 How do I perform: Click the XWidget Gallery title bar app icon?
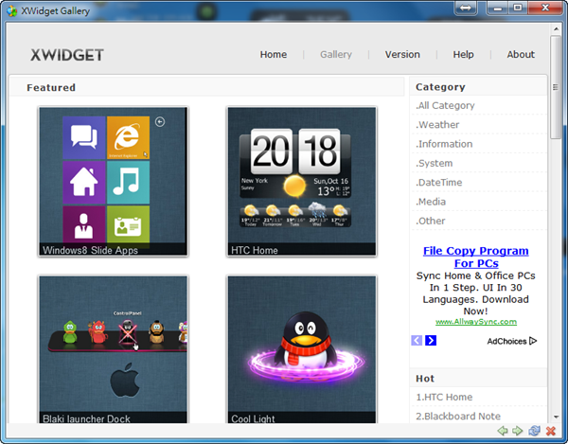11,11
